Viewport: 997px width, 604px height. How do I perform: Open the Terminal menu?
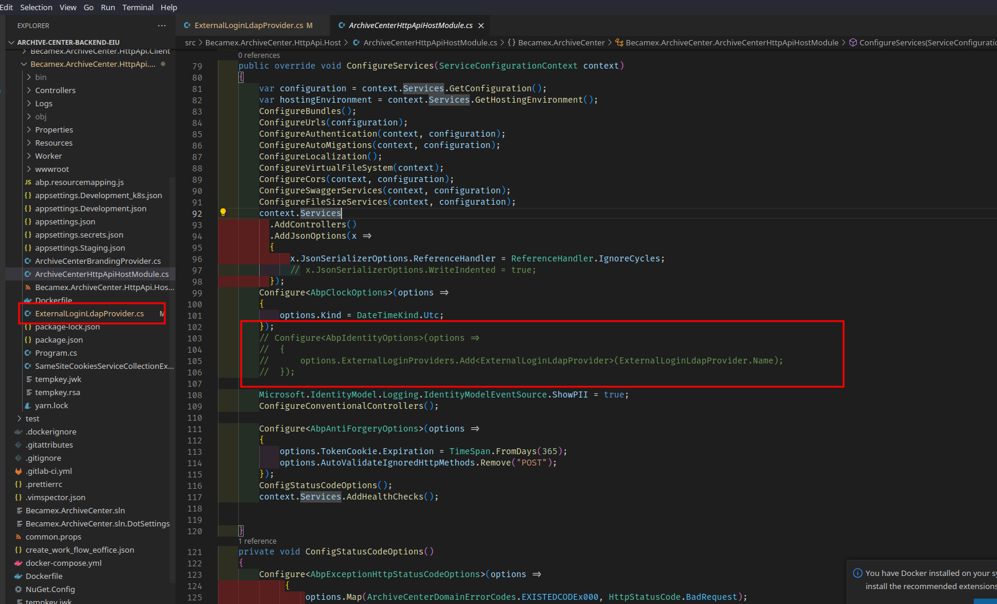pos(138,7)
